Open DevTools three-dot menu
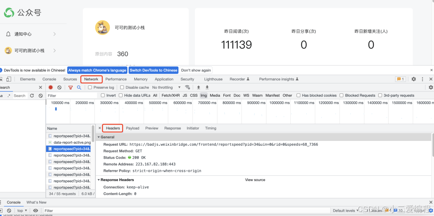This screenshot has width=434, height=216. (x=422, y=79)
